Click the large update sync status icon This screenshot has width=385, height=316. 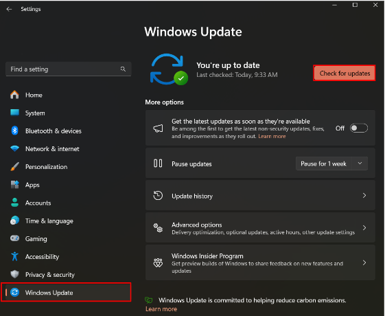[169, 69]
